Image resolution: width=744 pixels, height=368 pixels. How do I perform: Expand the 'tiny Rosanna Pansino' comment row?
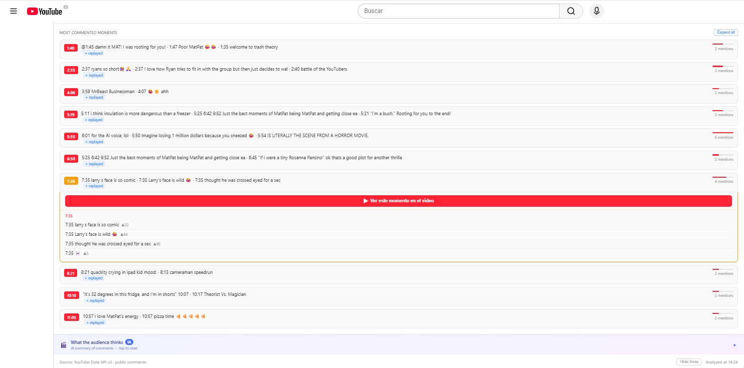click(398, 160)
